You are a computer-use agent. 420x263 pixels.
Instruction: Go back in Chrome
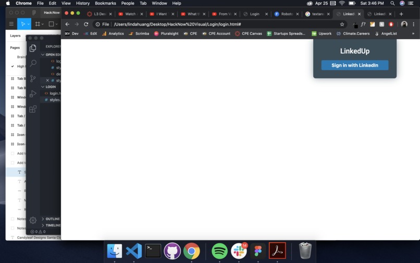point(67,24)
